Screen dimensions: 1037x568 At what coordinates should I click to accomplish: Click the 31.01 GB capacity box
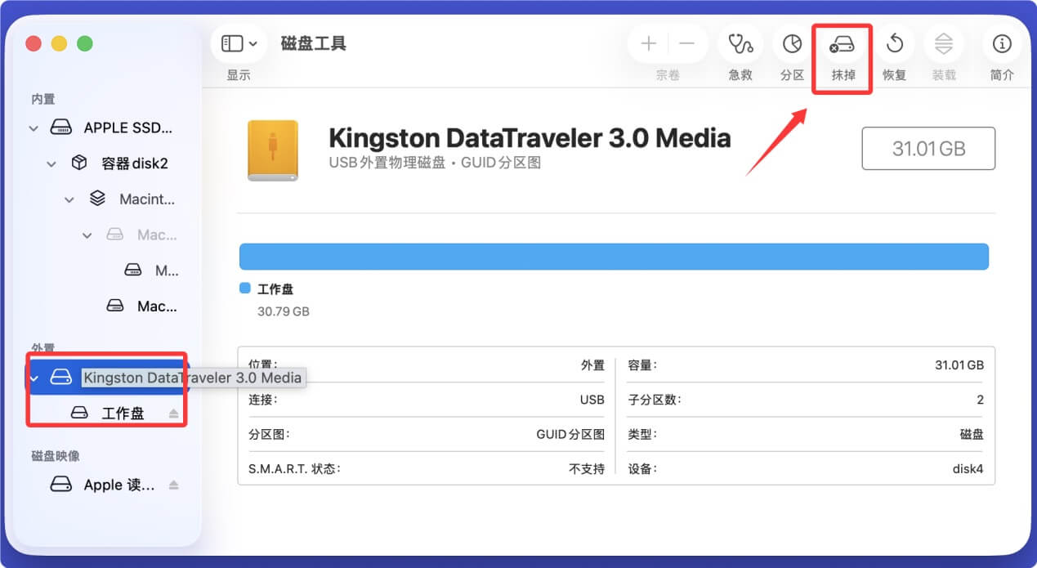point(928,149)
